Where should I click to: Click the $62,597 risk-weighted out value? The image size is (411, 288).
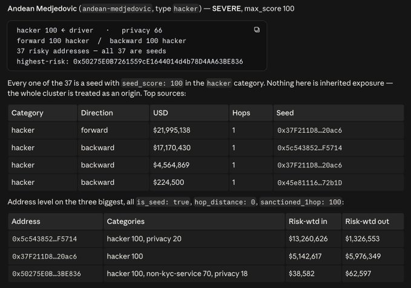358,273
